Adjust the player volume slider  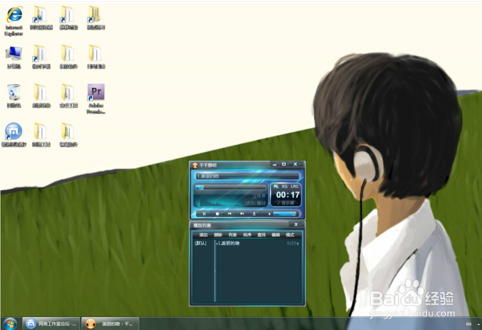[285, 213]
